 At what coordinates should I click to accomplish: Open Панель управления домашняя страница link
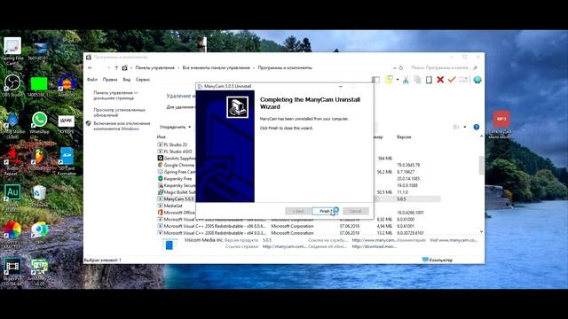coord(115,96)
